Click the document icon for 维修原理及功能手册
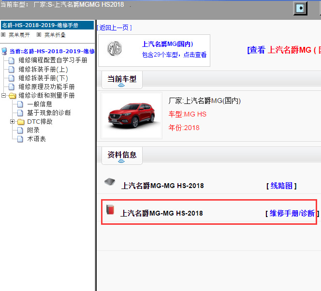 coord(12,87)
